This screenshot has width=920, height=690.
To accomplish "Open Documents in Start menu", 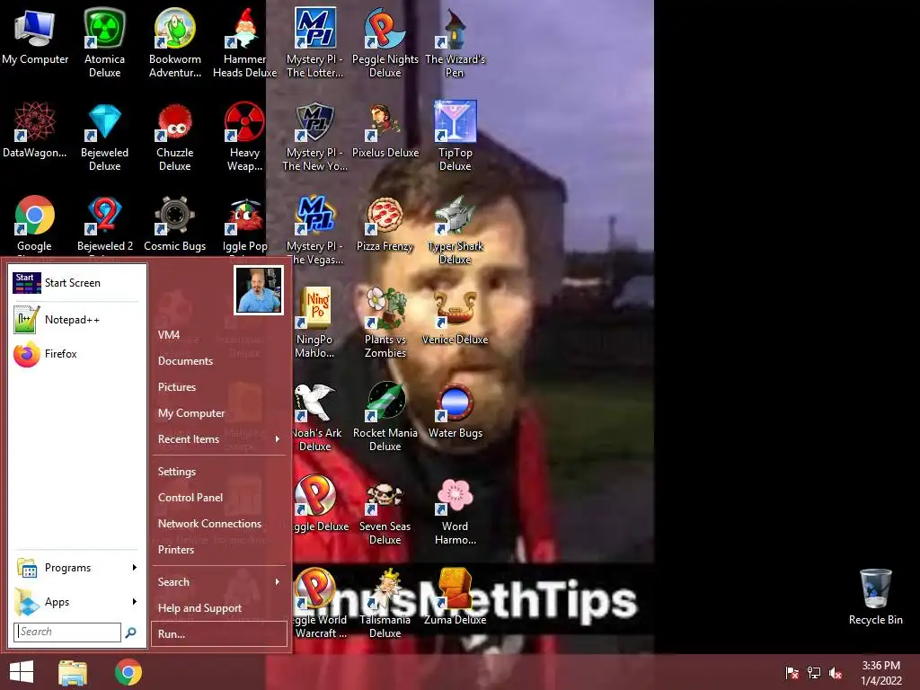I will point(219,361).
